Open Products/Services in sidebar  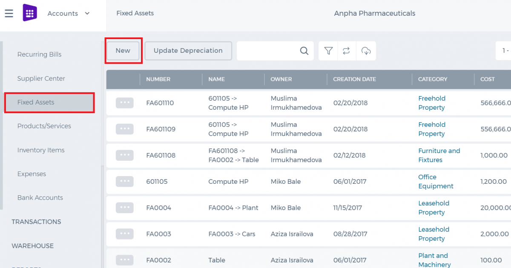[44, 126]
